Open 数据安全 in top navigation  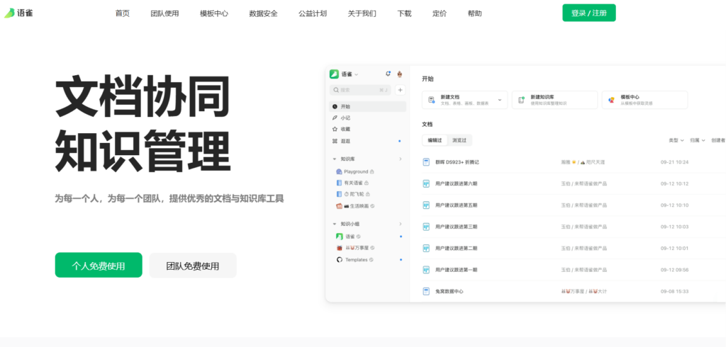264,13
